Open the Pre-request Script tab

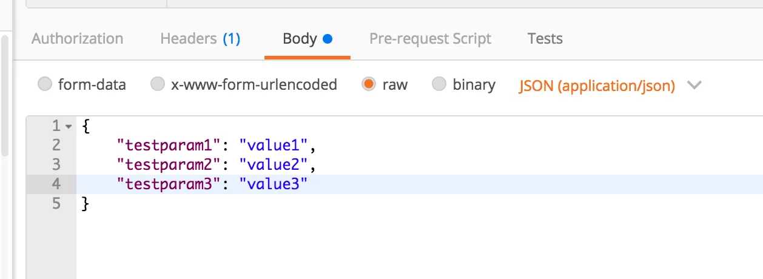click(430, 39)
